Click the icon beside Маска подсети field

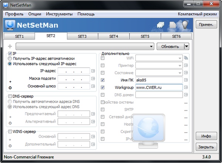93,79
